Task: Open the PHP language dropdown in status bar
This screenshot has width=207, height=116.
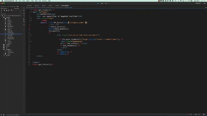Action: [x=191, y=114]
